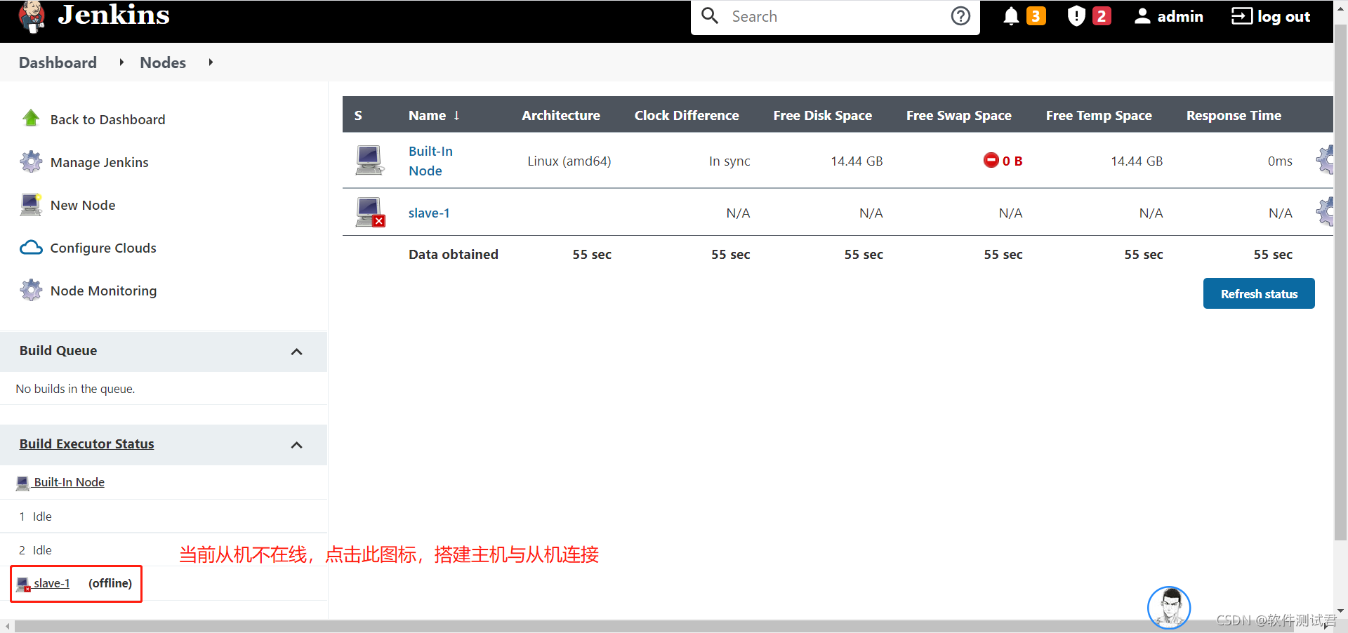Click Built-In Node computer status icon in table
Image resolution: width=1348 pixels, height=633 pixels.
coord(369,160)
